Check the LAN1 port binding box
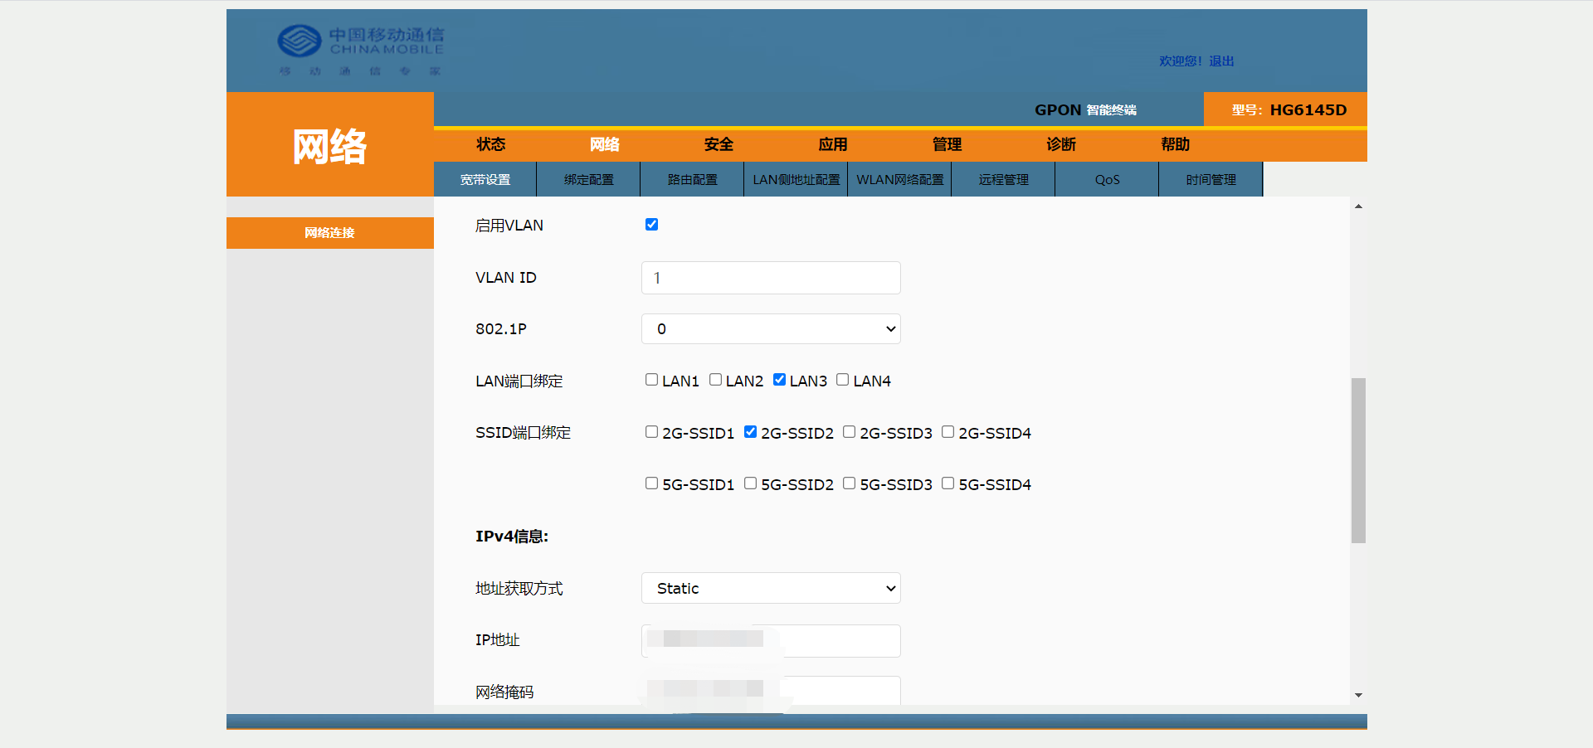Viewport: 1593px width, 748px height. (x=652, y=380)
